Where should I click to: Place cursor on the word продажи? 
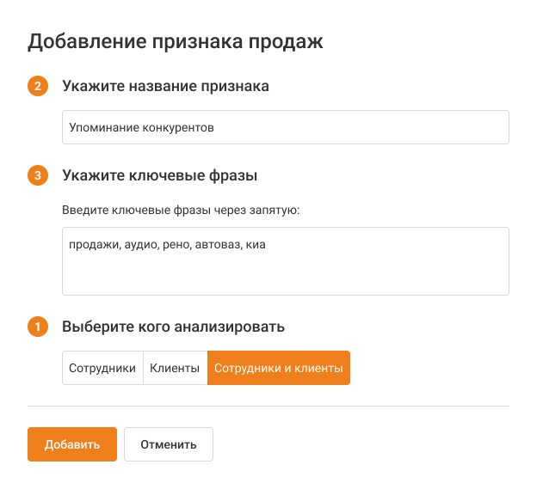tap(90, 245)
